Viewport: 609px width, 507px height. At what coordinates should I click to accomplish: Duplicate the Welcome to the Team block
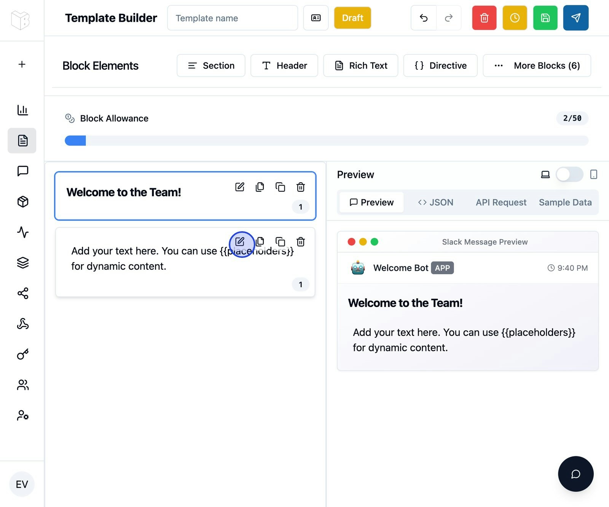pyautogui.click(x=281, y=187)
